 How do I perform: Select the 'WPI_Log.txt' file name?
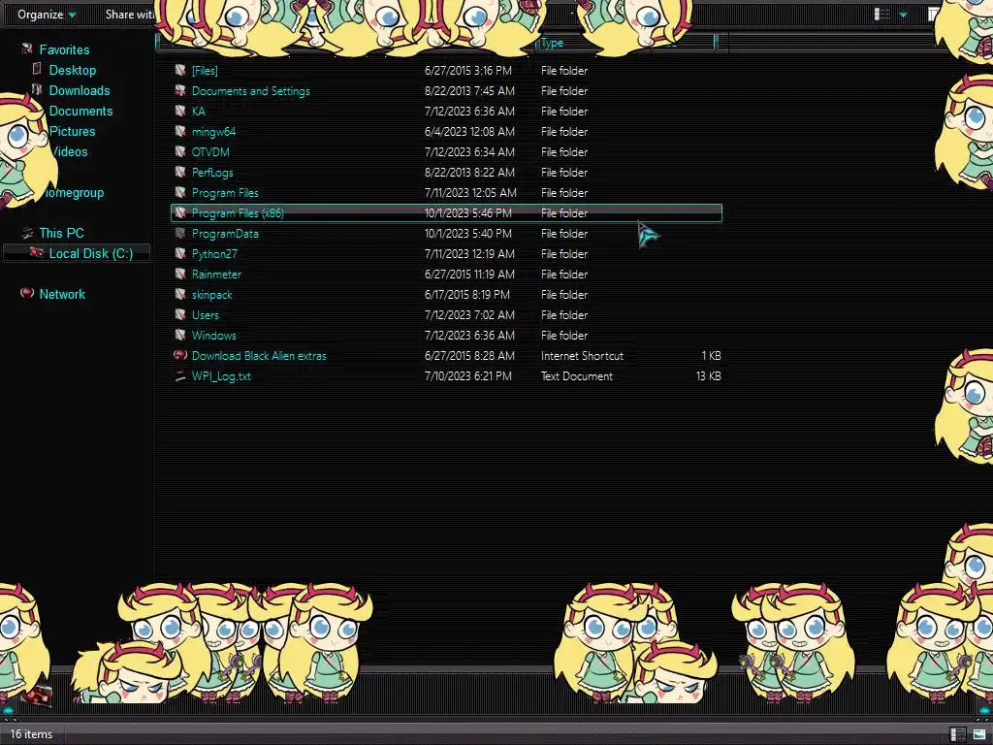(x=221, y=376)
